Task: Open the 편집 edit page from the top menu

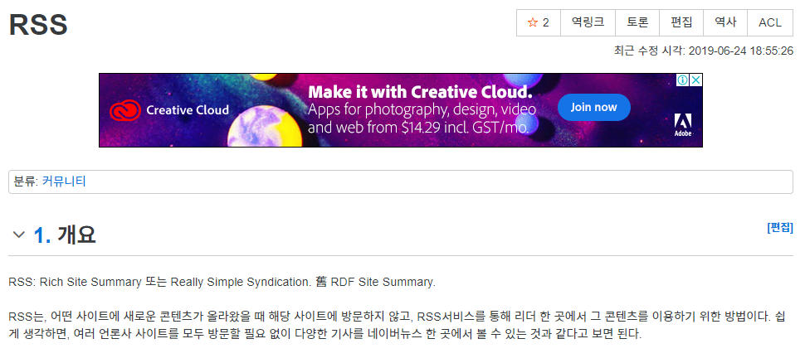Action: pyautogui.click(x=681, y=22)
